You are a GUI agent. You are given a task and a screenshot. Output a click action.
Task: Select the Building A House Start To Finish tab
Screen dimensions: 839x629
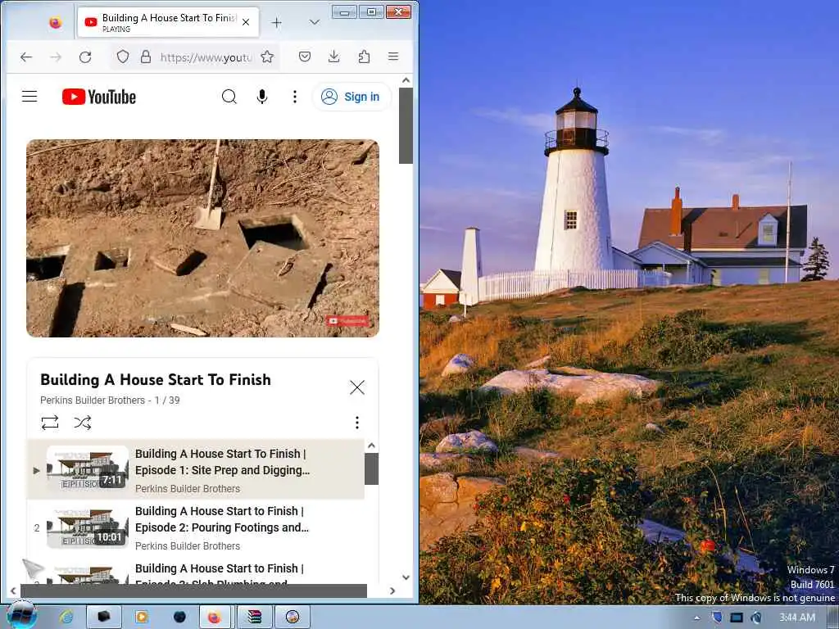coord(169,22)
